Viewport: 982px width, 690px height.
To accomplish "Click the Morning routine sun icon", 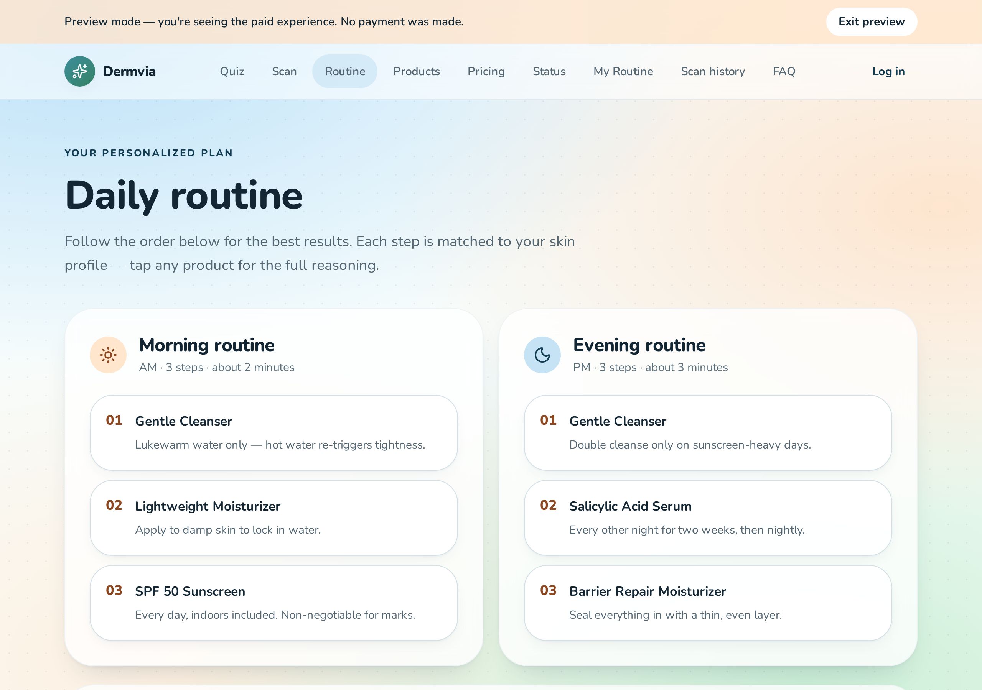I will tap(108, 355).
